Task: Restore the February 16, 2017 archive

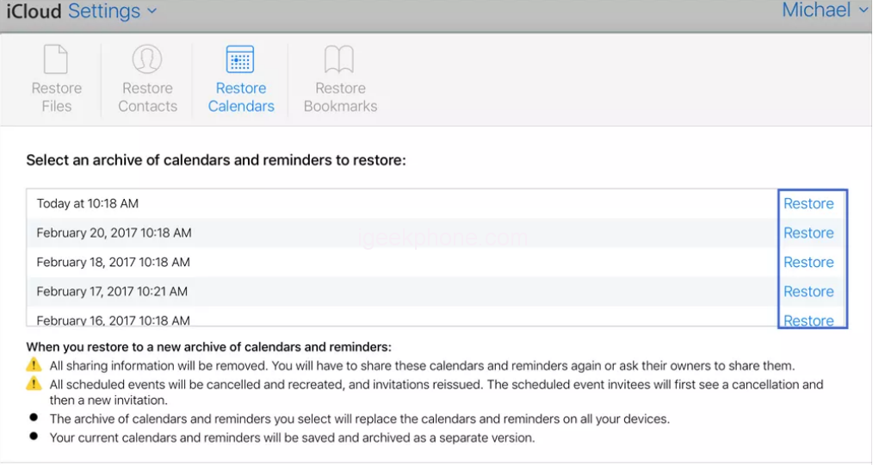Action: [808, 320]
